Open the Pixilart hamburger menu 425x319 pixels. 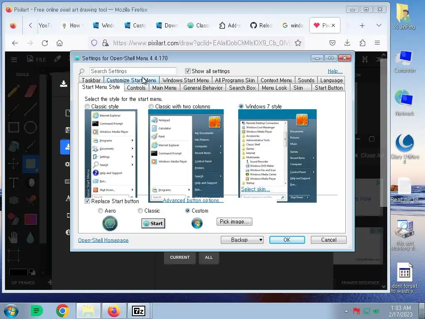point(14,59)
